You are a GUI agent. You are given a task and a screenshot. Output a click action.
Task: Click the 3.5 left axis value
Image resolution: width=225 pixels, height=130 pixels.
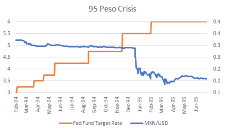tap(7, 81)
